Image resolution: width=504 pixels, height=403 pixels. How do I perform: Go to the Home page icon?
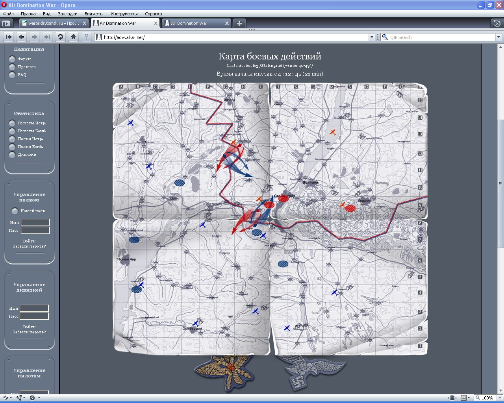[73, 37]
